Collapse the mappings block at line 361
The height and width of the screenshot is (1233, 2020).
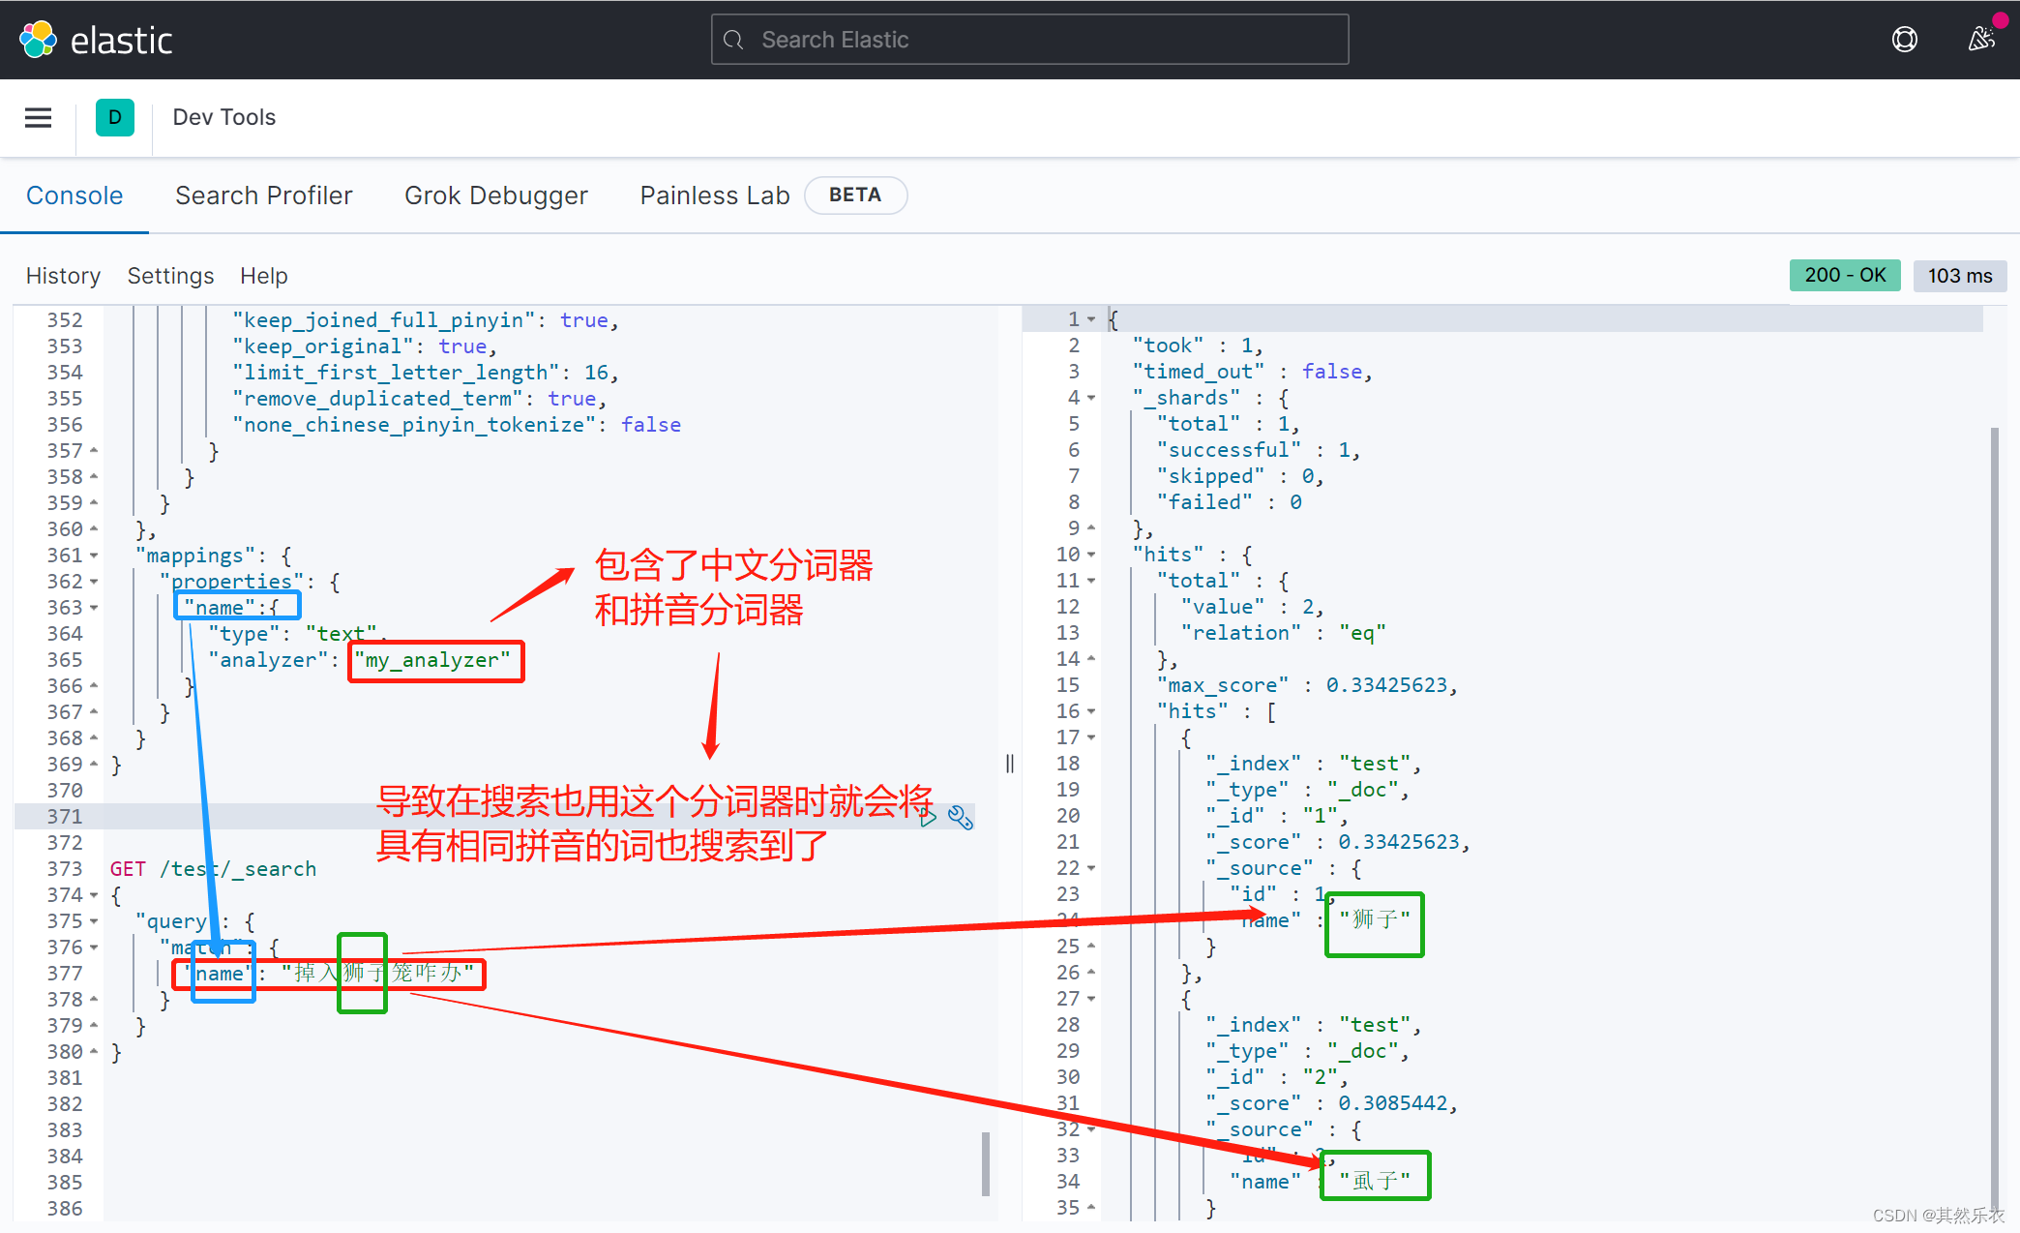click(94, 556)
